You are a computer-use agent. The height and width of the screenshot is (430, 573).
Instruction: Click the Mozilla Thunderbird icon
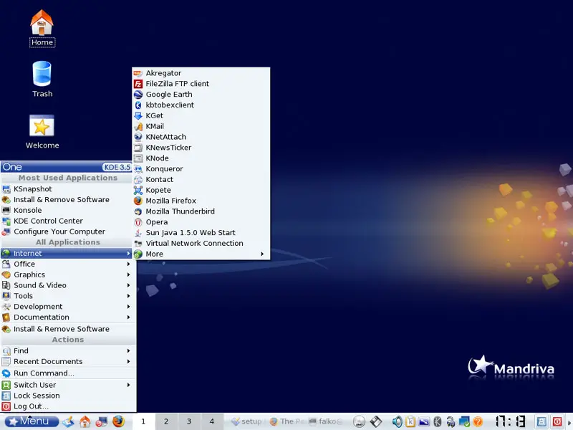coord(138,211)
